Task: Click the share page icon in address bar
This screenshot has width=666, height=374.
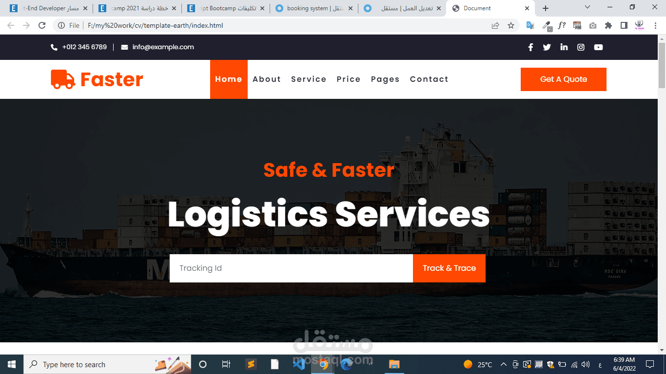Action: coord(495,25)
